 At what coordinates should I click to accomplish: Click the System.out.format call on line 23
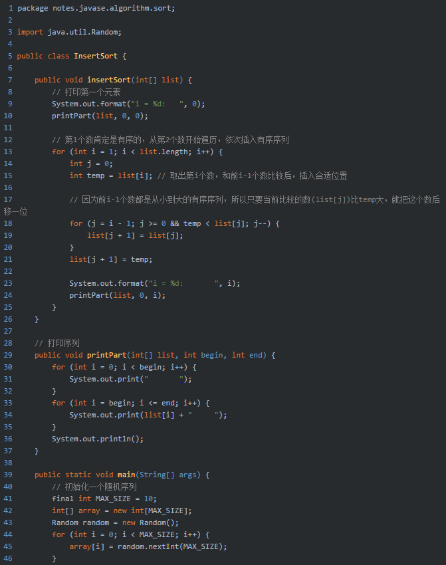tap(155, 283)
